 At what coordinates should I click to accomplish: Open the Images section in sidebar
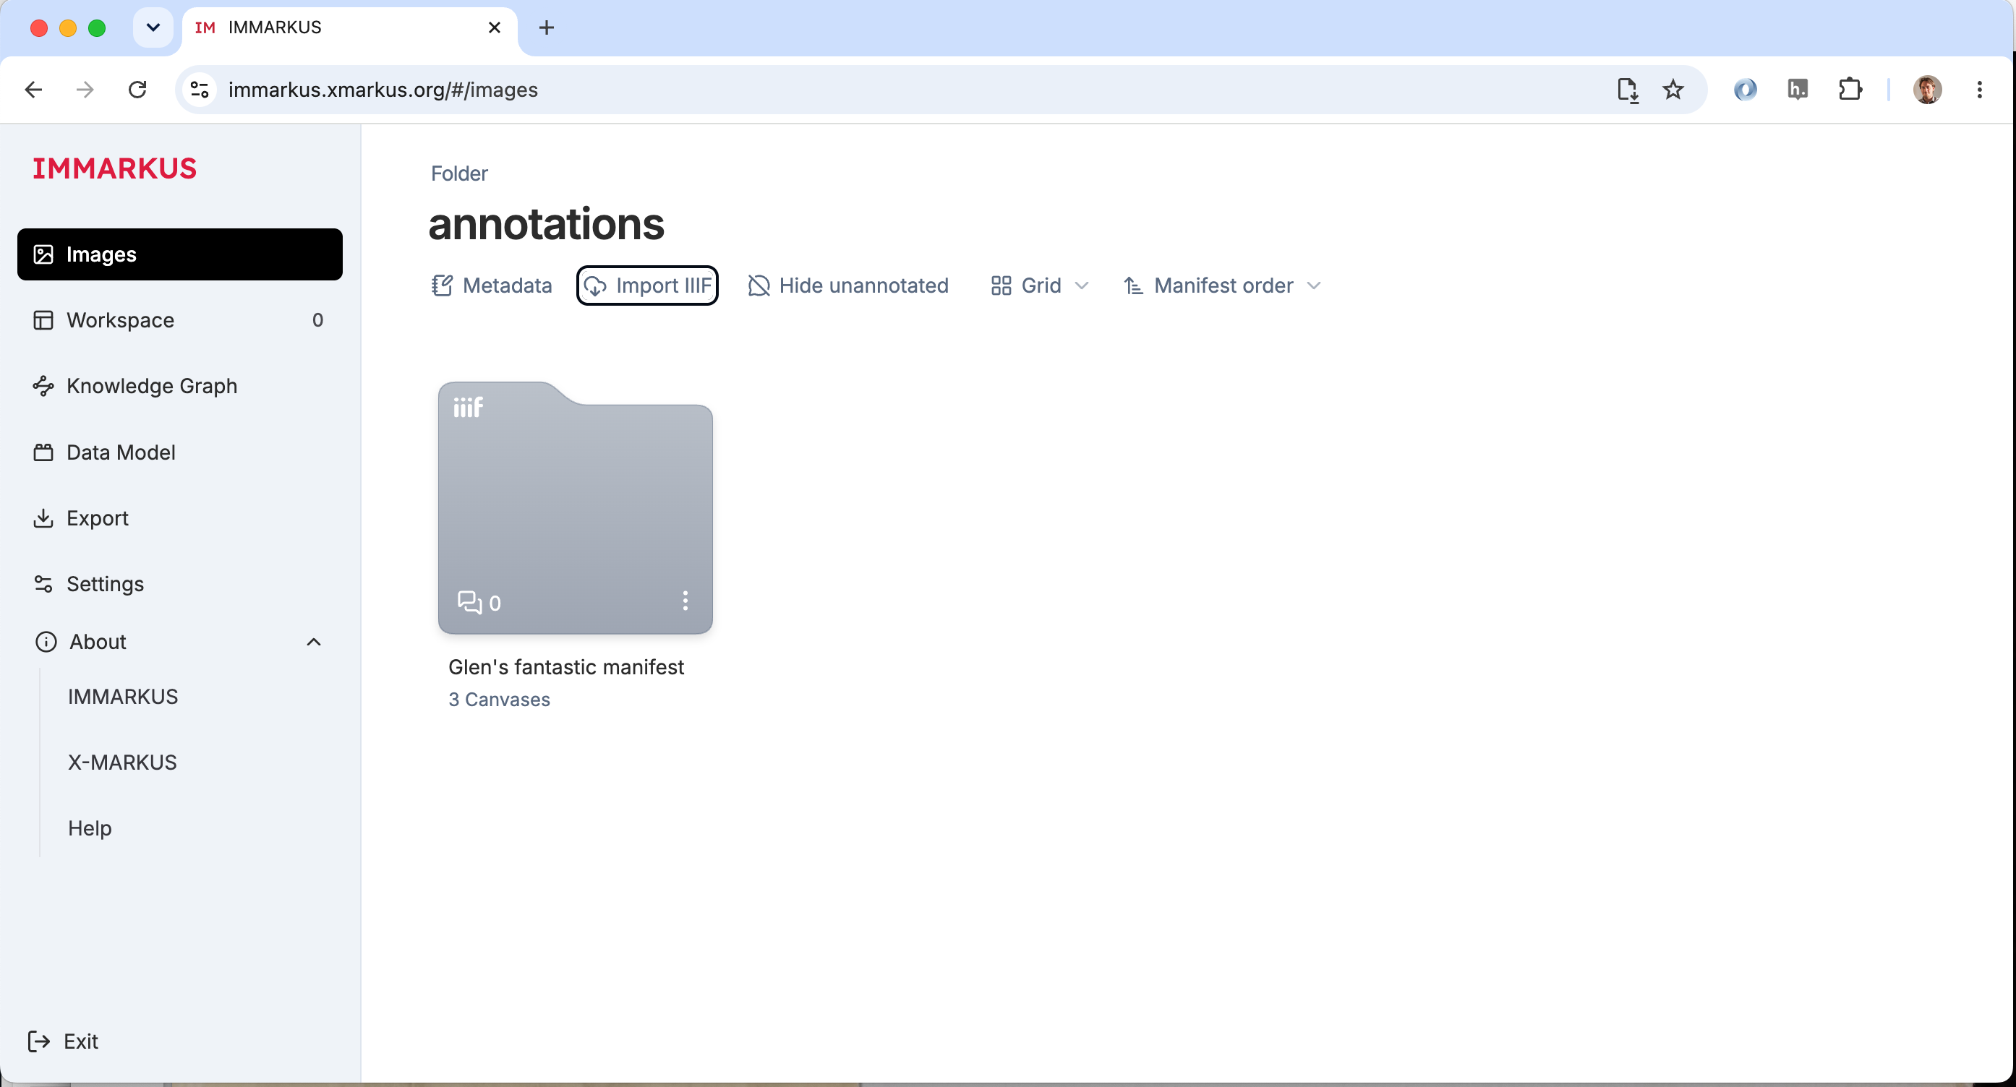tap(179, 254)
